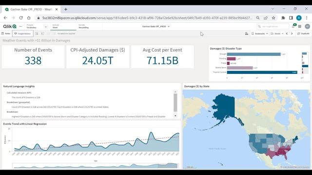Select the Flooding bar in Disaster Type chart

point(231,59)
